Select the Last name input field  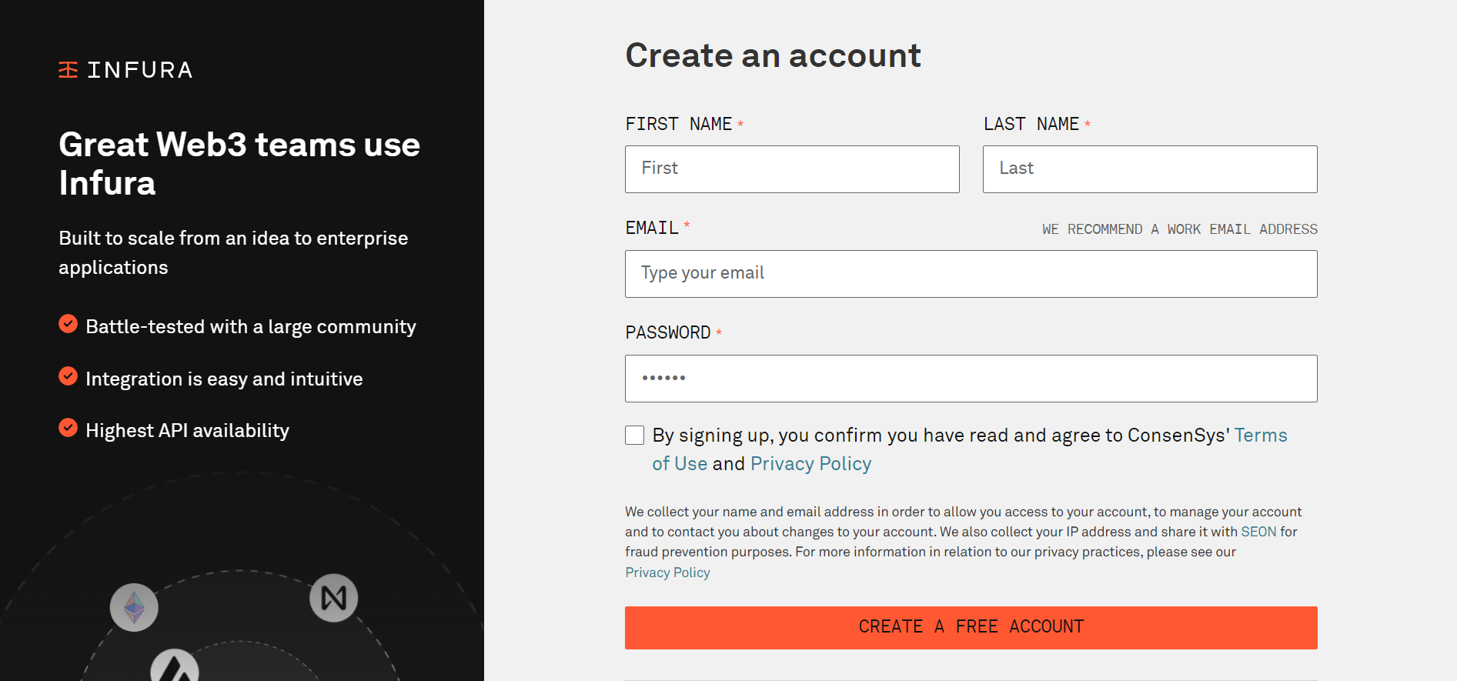1150,169
